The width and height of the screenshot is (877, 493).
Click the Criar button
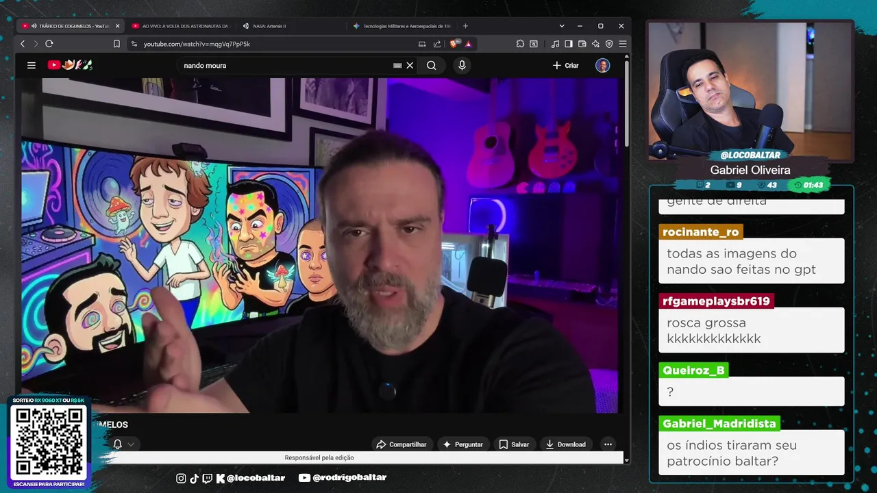(x=566, y=65)
